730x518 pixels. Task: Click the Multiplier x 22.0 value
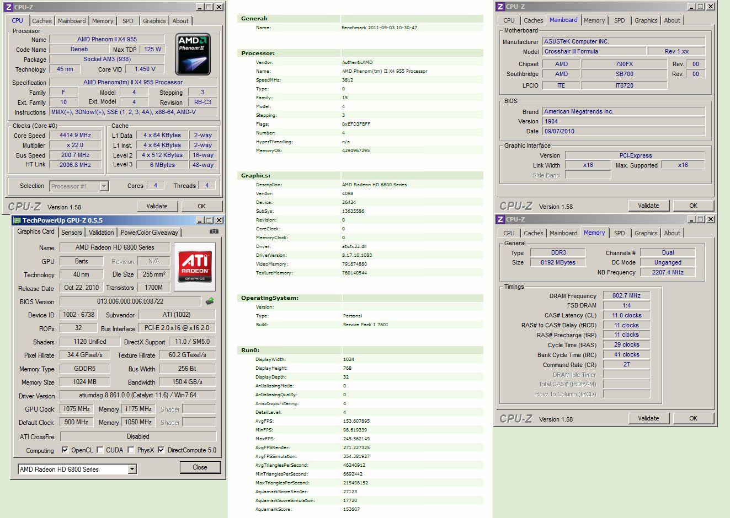coord(76,145)
